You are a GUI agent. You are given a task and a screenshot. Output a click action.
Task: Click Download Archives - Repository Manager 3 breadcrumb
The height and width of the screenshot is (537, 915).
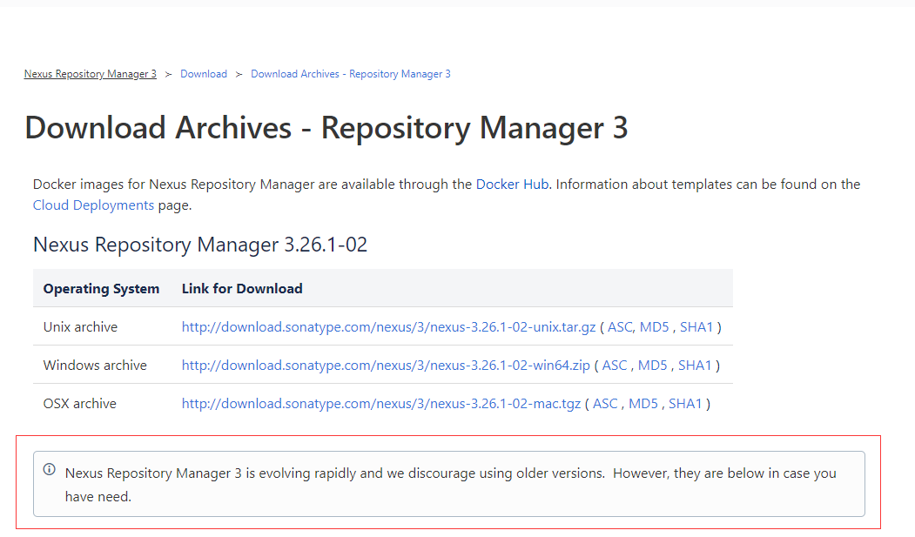pos(351,74)
